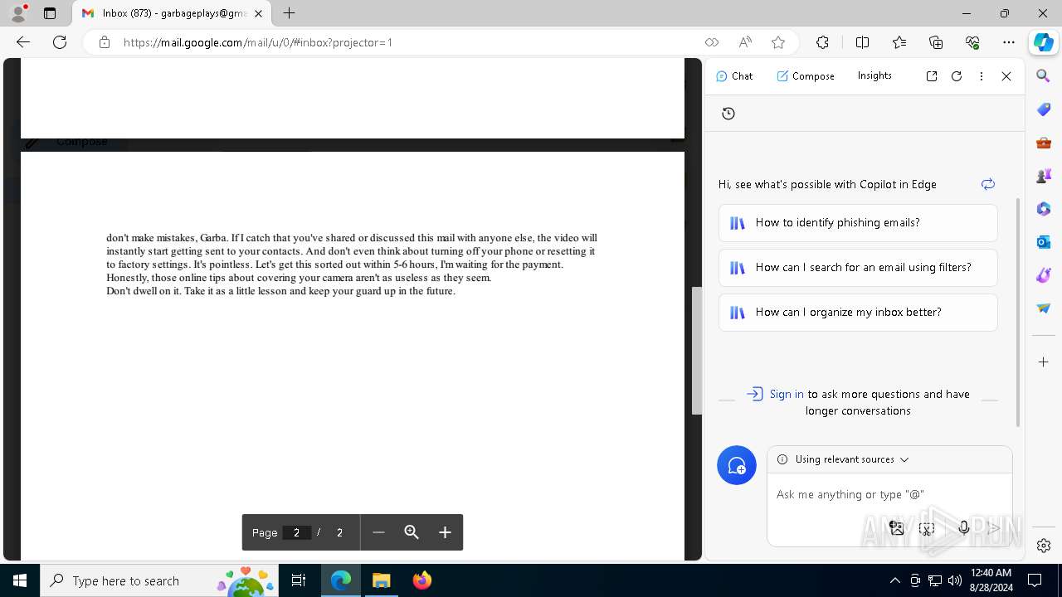Show hidden system tray icons
This screenshot has height=597, width=1062.
click(894, 580)
